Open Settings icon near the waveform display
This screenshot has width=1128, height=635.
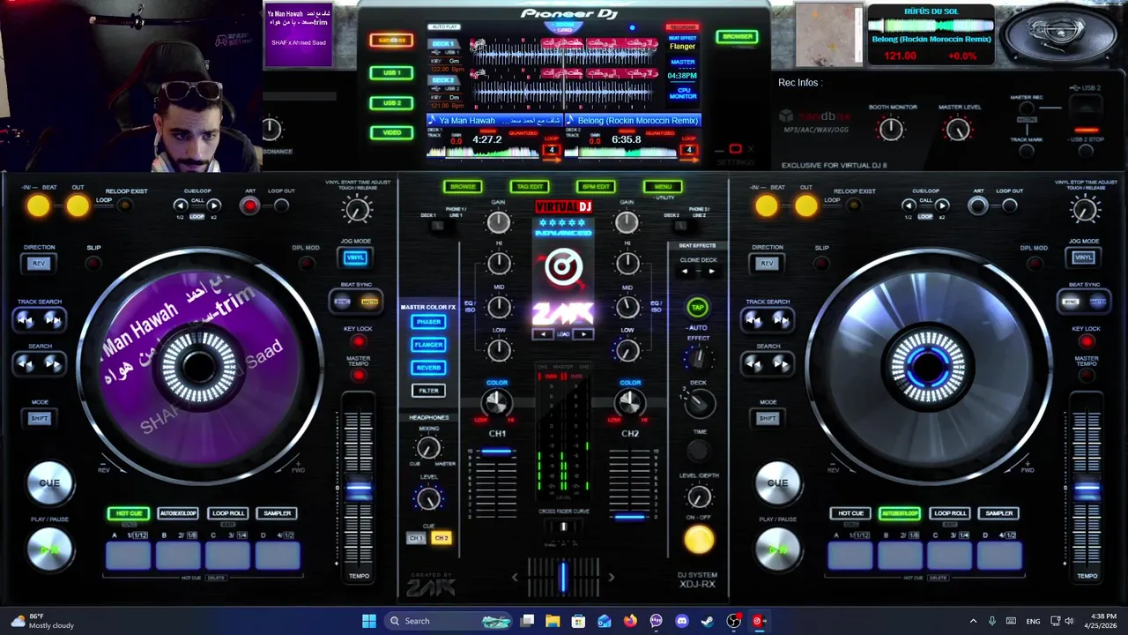(735, 149)
